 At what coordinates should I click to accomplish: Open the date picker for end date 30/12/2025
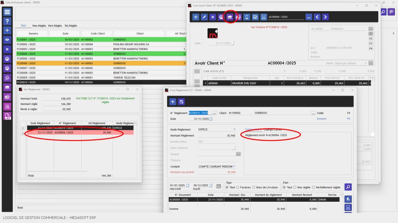(x=211, y=185)
